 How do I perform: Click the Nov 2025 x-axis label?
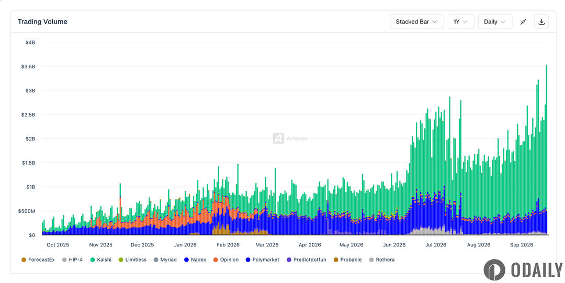(x=101, y=245)
